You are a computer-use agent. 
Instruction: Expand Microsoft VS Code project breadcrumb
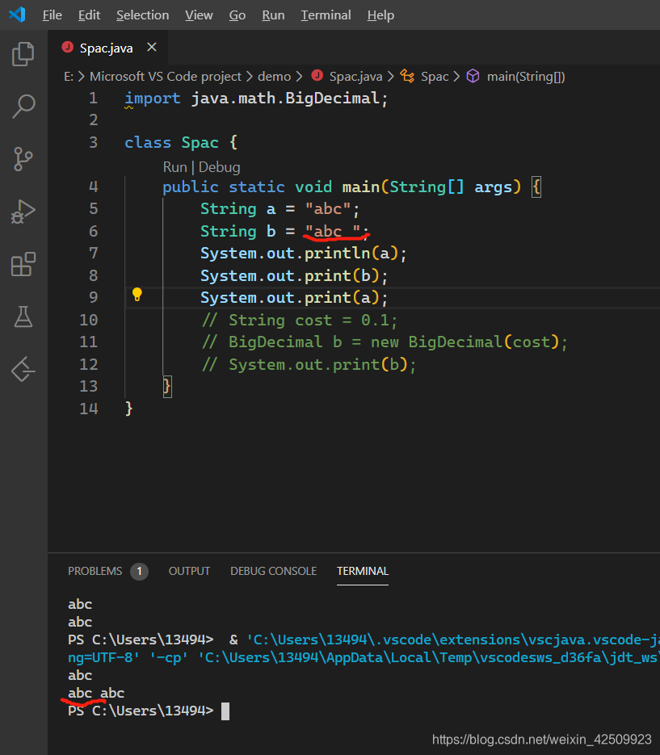click(166, 76)
